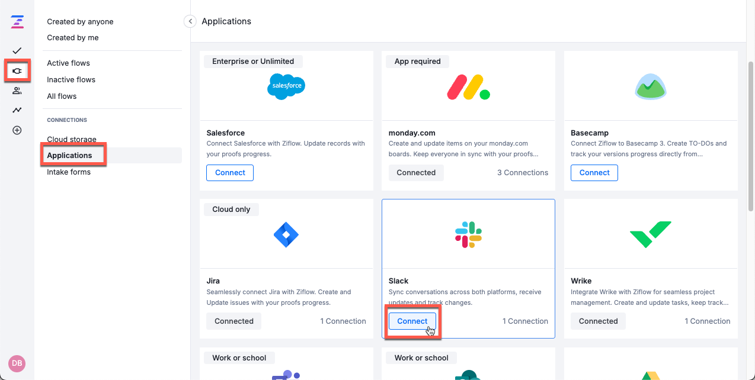Switch to the Applications section

pyautogui.click(x=69, y=154)
